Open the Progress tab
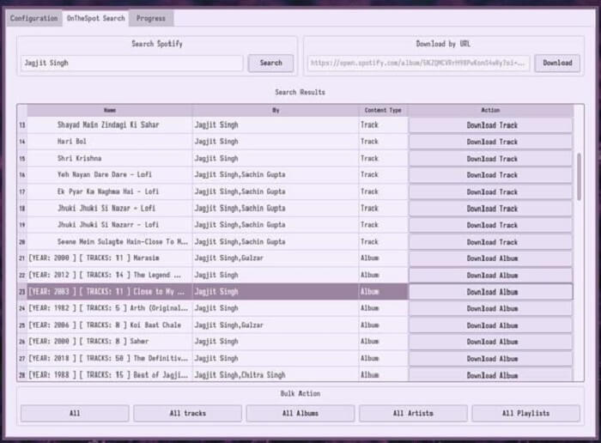This screenshot has height=443, width=601. (151, 18)
